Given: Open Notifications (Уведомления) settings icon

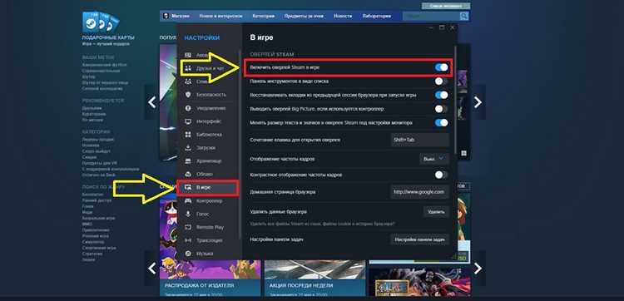Looking at the screenshot, I should tap(189, 108).
